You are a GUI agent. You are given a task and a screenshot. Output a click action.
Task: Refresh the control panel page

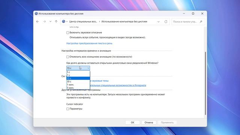(166, 22)
